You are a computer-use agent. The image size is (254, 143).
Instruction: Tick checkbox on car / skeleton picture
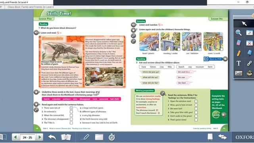[200, 49]
